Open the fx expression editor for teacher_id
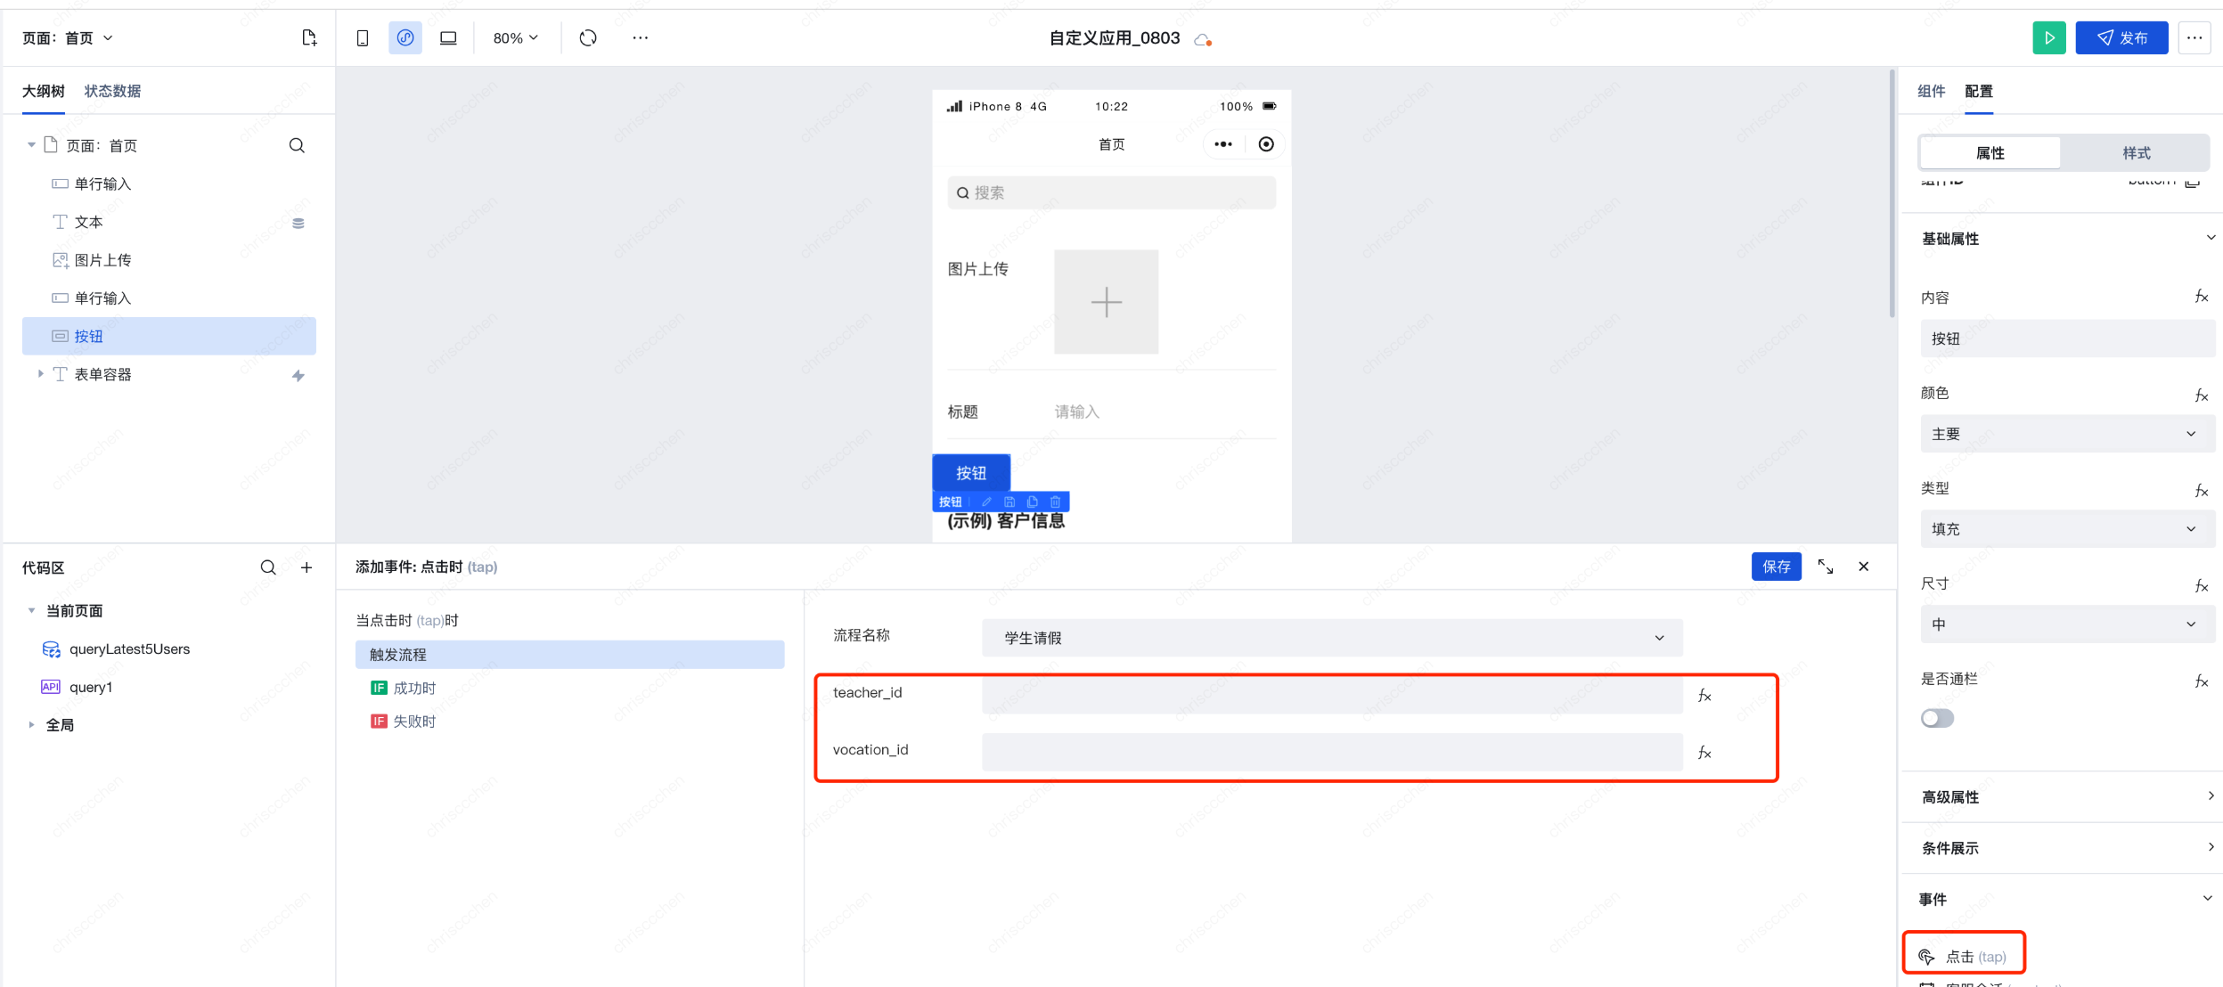This screenshot has width=2223, height=987. pyautogui.click(x=1704, y=695)
